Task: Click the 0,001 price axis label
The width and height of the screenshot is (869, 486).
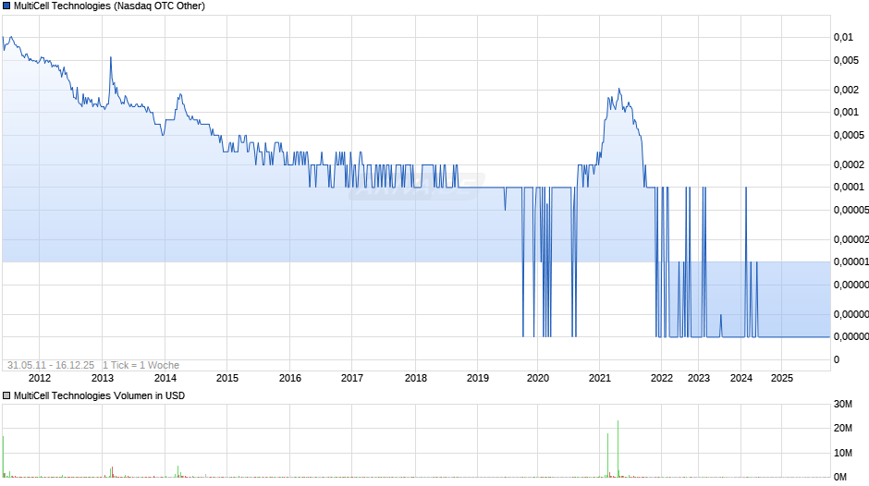Action: coord(846,112)
